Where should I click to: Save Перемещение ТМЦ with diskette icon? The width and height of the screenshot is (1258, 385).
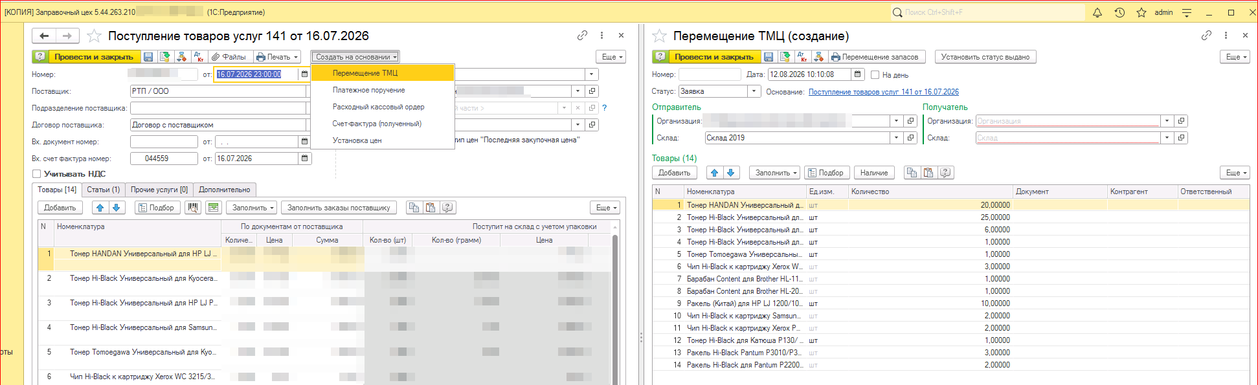(x=769, y=57)
